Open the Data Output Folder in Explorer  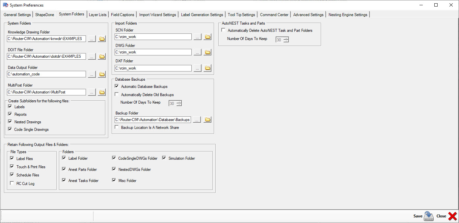[x=102, y=74]
